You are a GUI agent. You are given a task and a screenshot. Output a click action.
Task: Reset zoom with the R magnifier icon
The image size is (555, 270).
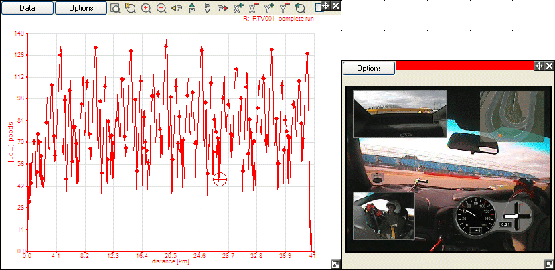point(131,9)
